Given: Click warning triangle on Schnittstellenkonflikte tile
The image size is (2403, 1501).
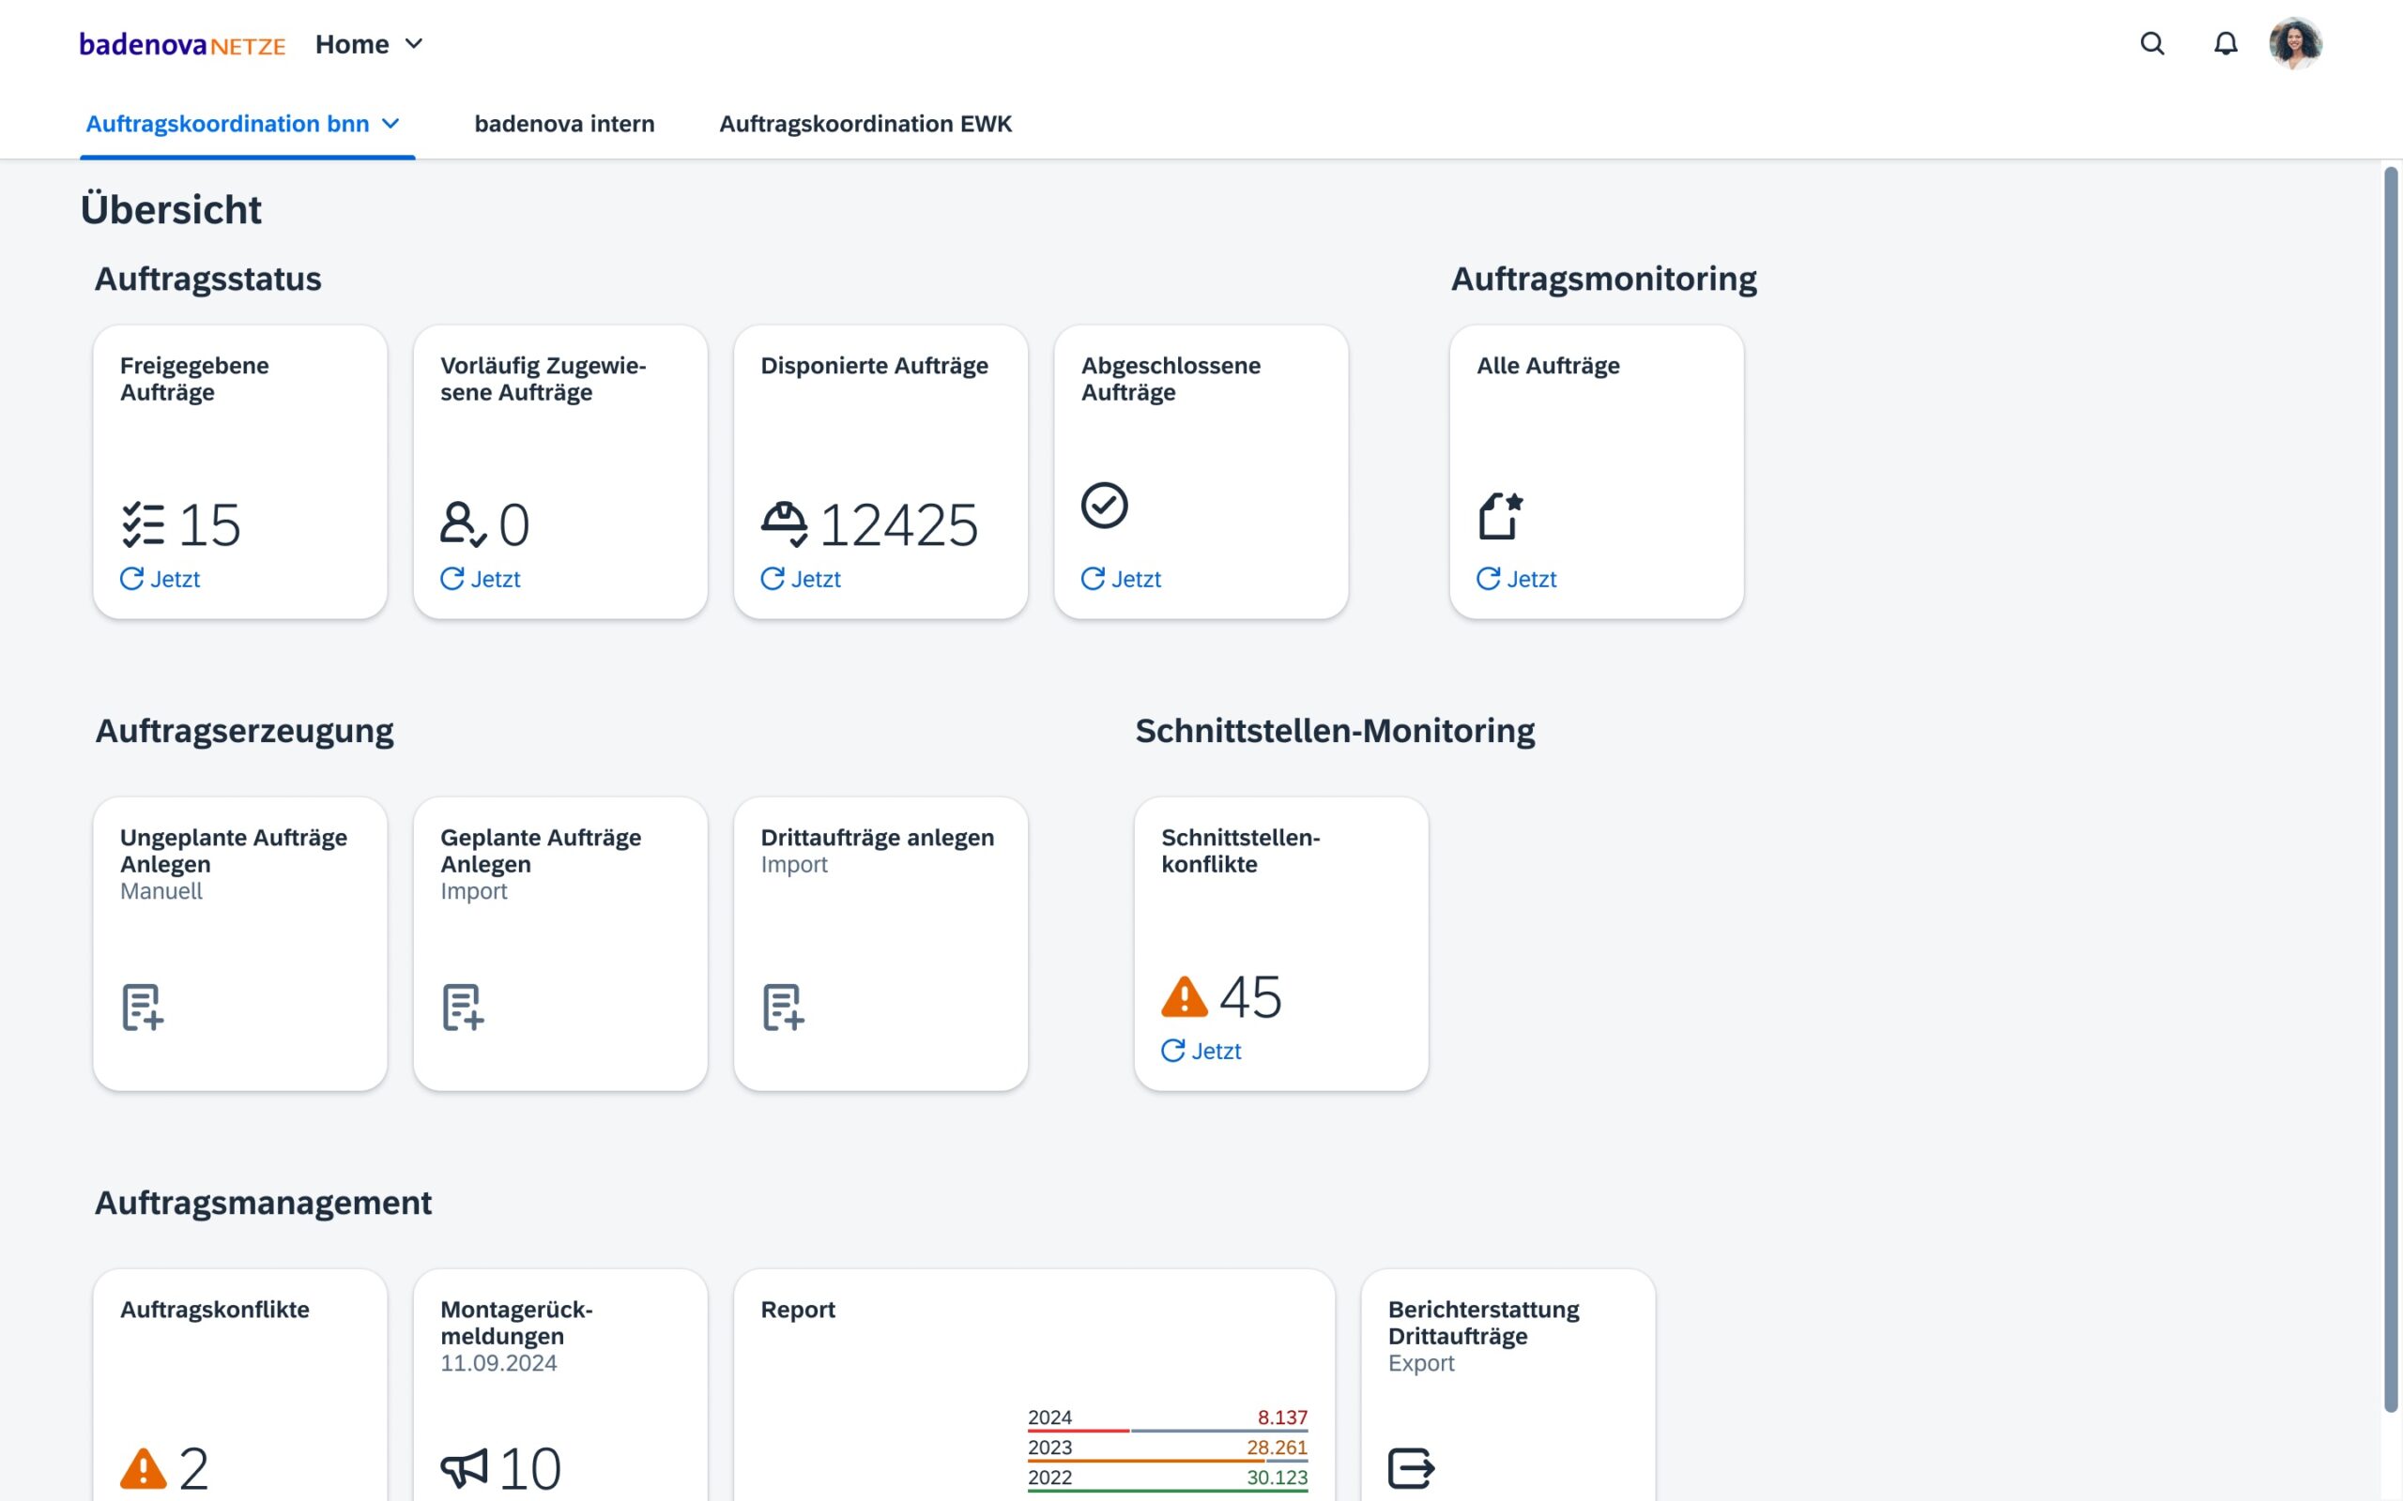Looking at the screenshot, I should pyautogui.click(x=1185, y=996).
